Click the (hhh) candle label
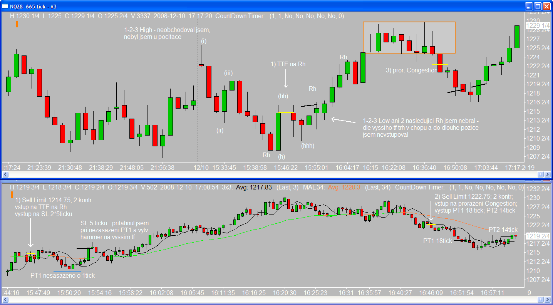Image resolution: width=553 pixels, height=305 pixels. 308,146
